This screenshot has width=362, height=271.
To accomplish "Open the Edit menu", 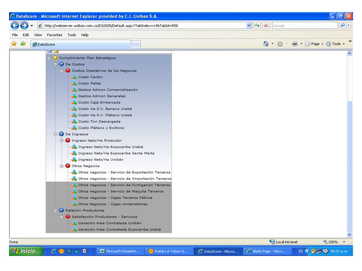I will [x=26, y=35].
